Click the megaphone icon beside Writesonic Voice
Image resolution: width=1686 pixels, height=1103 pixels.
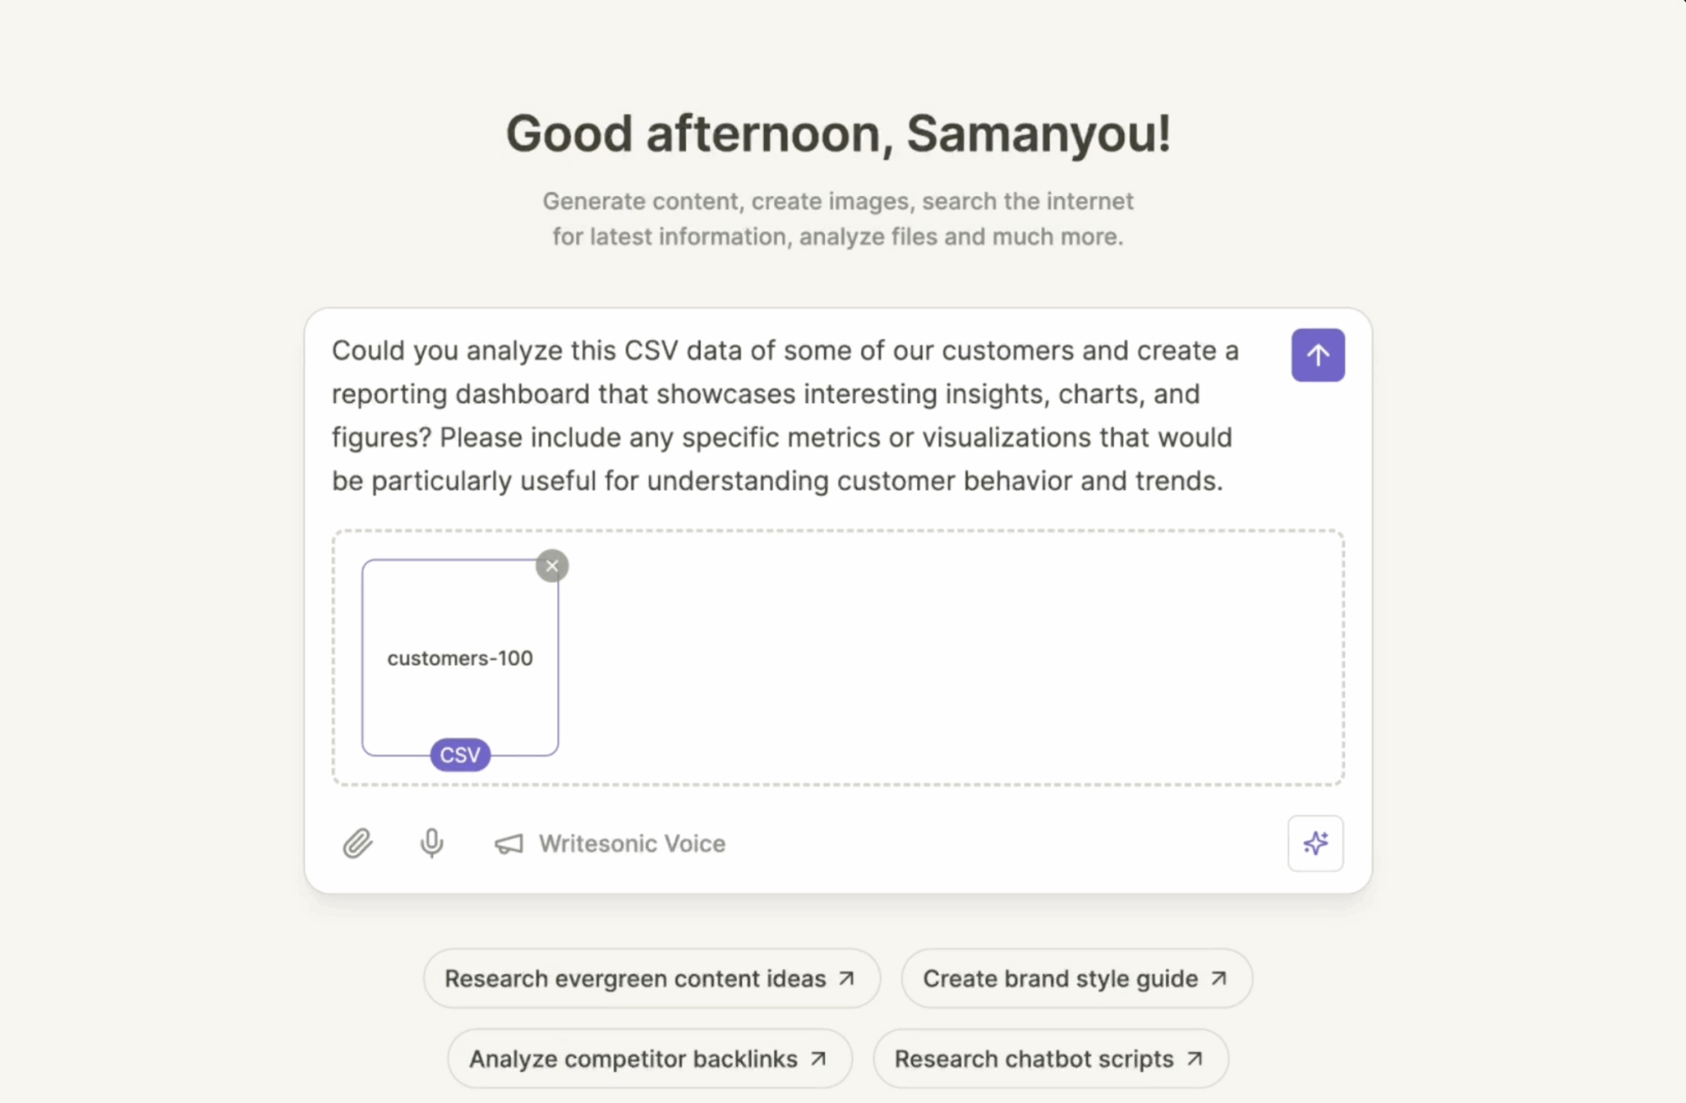[x=509, y=844]
